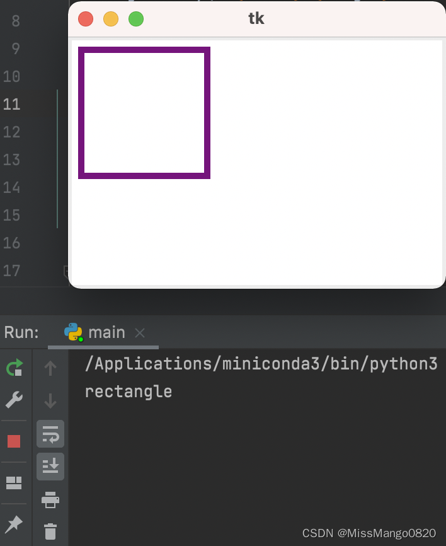Print the console output
446x546 pixels.
[50, 500]
